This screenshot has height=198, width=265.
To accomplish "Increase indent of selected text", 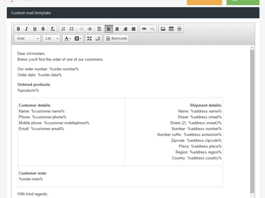I will click(89, 29).
